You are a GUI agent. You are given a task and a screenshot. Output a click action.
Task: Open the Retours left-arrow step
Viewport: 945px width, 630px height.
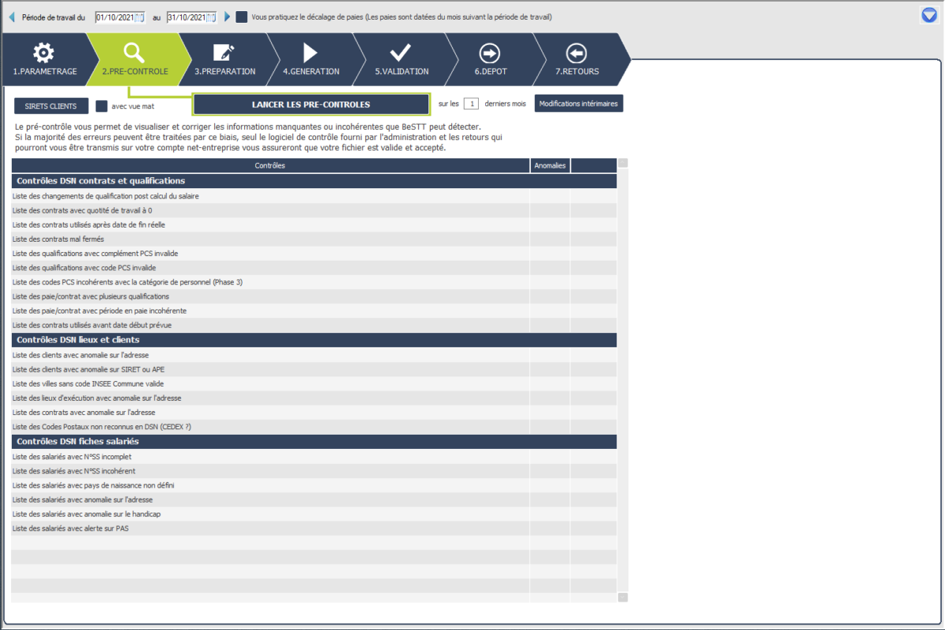(x=576, y=54)
